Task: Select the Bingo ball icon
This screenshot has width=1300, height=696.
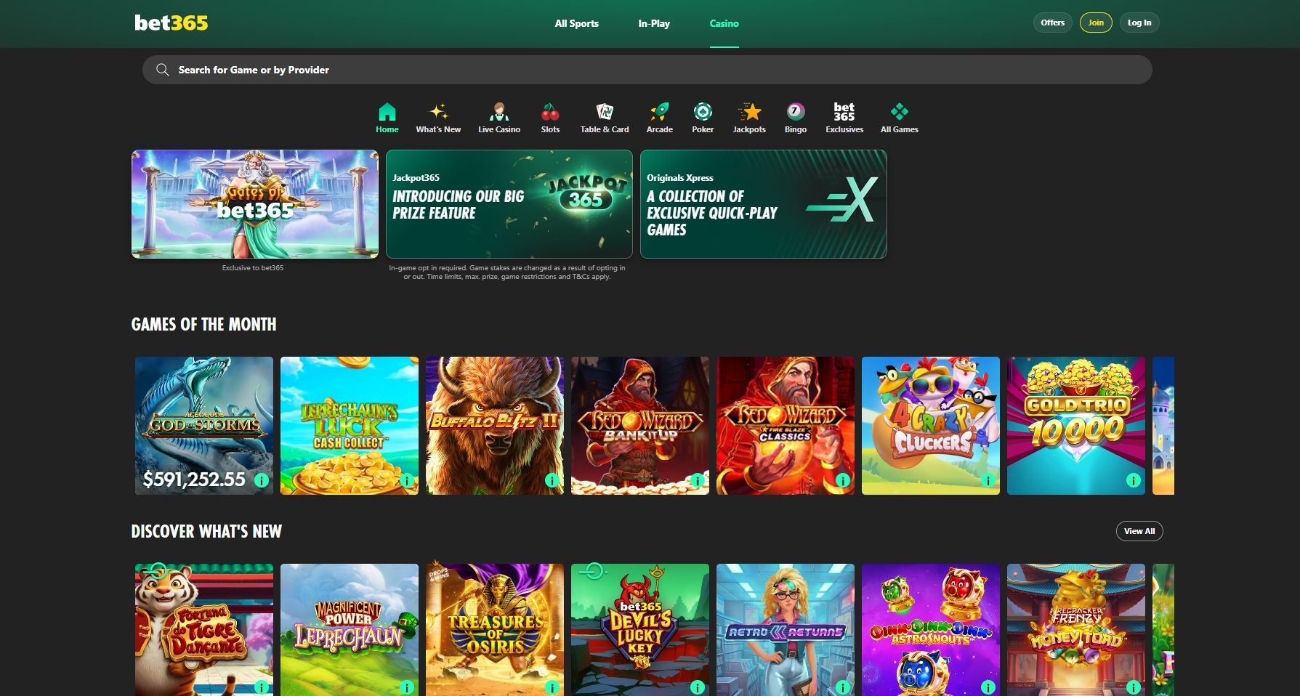Action: tap(795, 116)
